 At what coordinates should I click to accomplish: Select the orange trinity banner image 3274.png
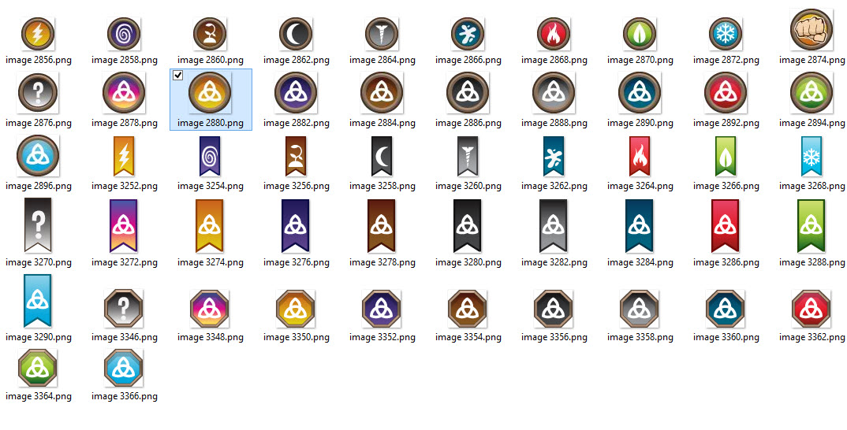pyautogui.click(x=210, y=225)
